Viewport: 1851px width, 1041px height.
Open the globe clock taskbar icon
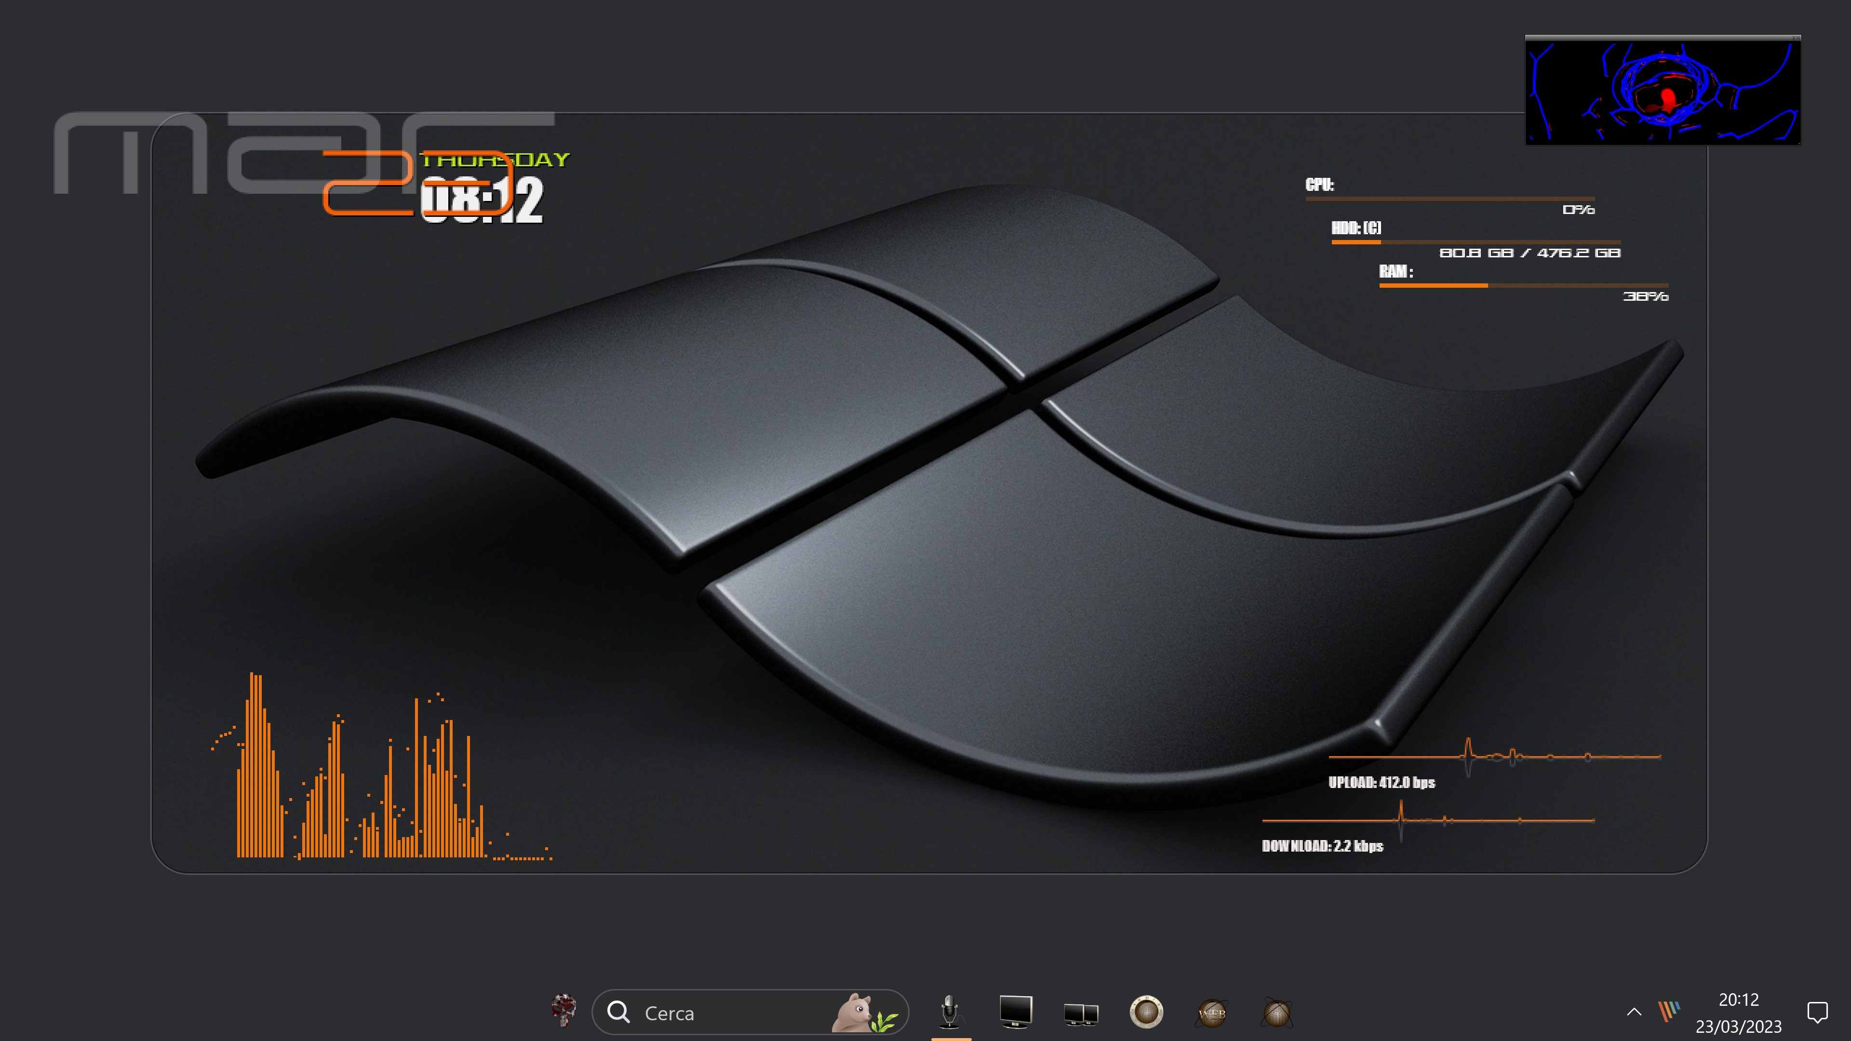[x=1146, y=1012]
